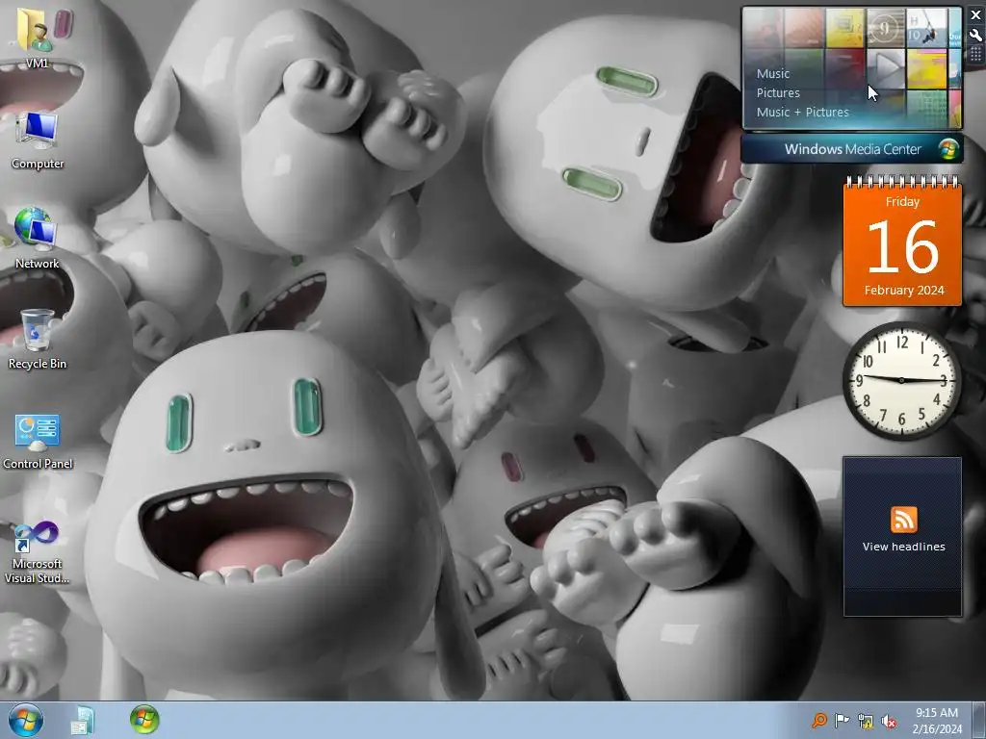Click the Windows Media Center title bar
Viewport: 986px width, 739px height.
point(851,149)
